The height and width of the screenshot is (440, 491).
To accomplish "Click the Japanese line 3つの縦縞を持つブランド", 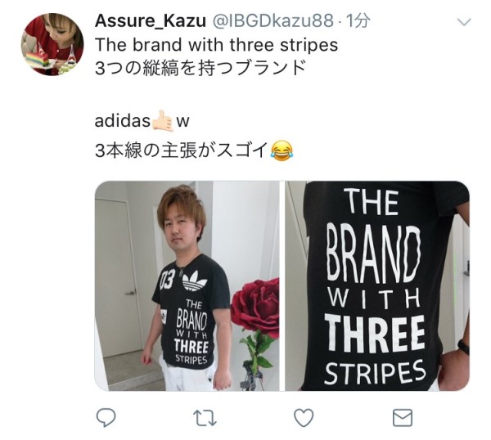I will [200, 68].
